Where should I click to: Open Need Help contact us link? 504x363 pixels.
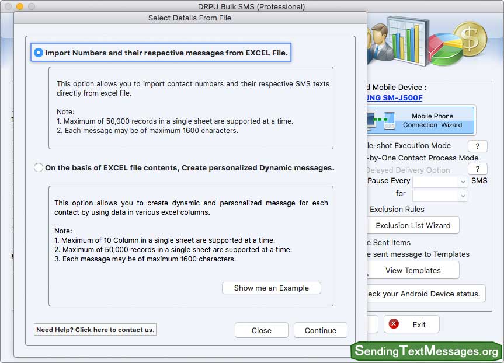(x=95, y=330)
